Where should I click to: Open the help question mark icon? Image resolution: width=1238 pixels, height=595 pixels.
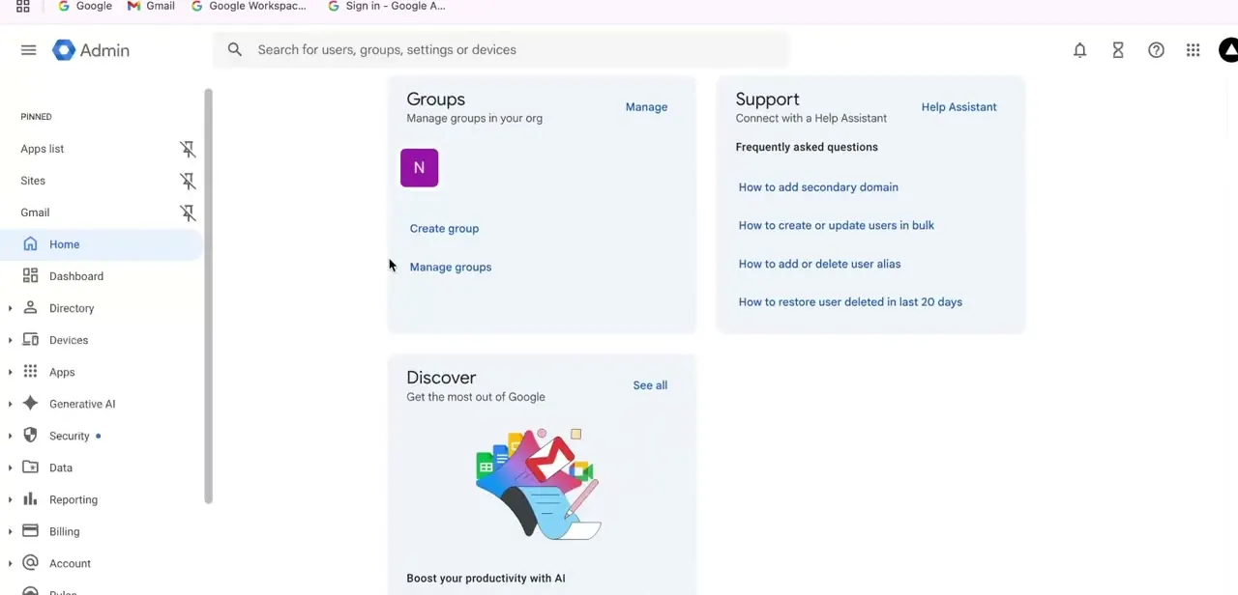(1156, 50)
